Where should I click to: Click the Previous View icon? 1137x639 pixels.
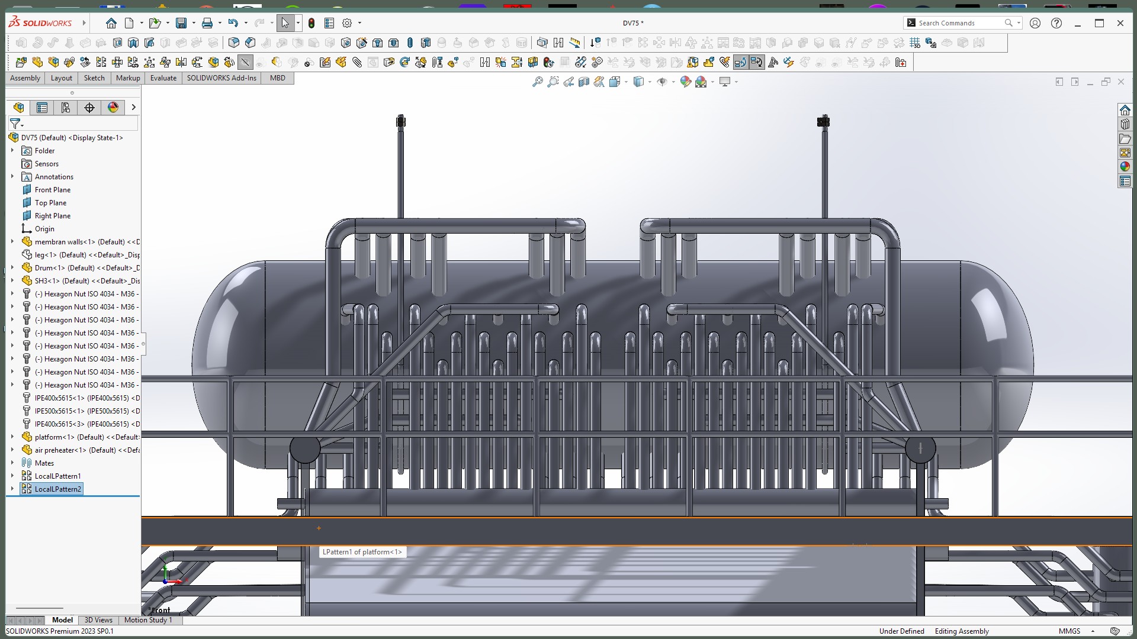[x=568, y=82]
